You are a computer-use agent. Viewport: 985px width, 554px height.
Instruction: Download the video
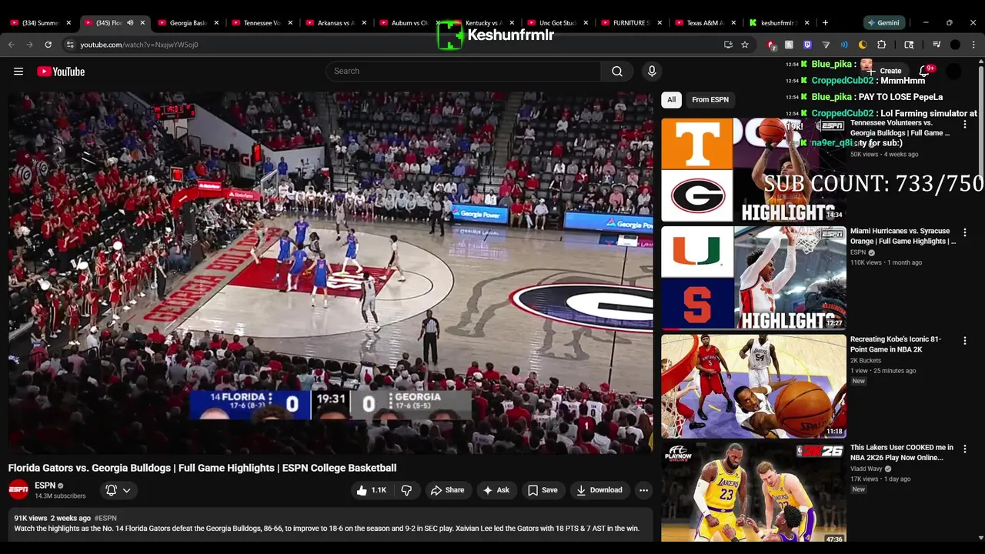599,490
